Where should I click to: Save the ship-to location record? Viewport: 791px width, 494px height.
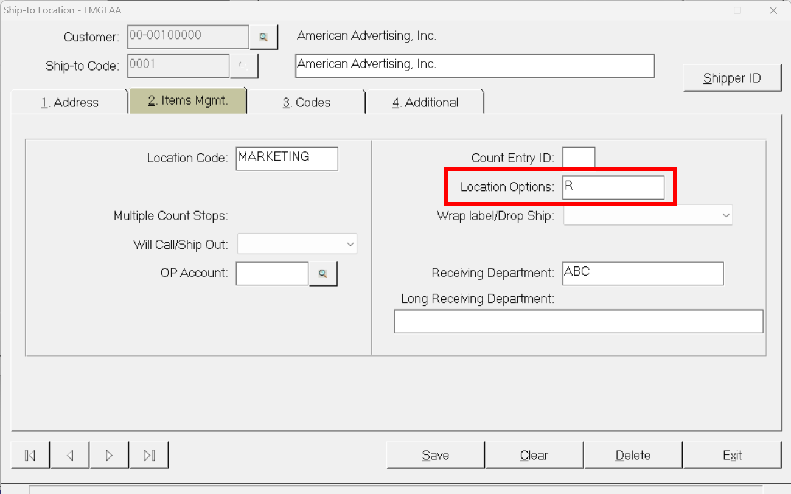point(436,455)
